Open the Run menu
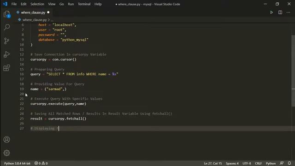The image size is (295, 166). coord(71,4)
